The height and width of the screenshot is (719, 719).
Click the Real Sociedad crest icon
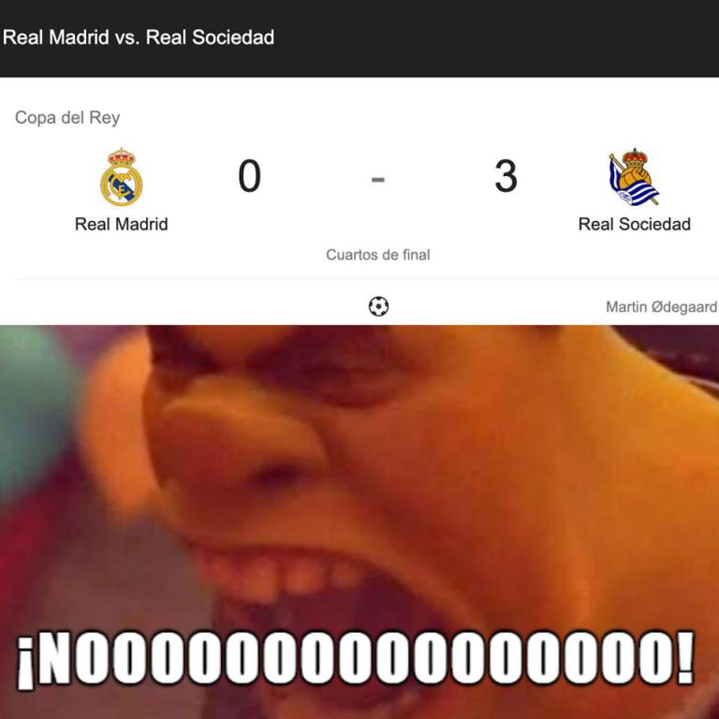634,177
